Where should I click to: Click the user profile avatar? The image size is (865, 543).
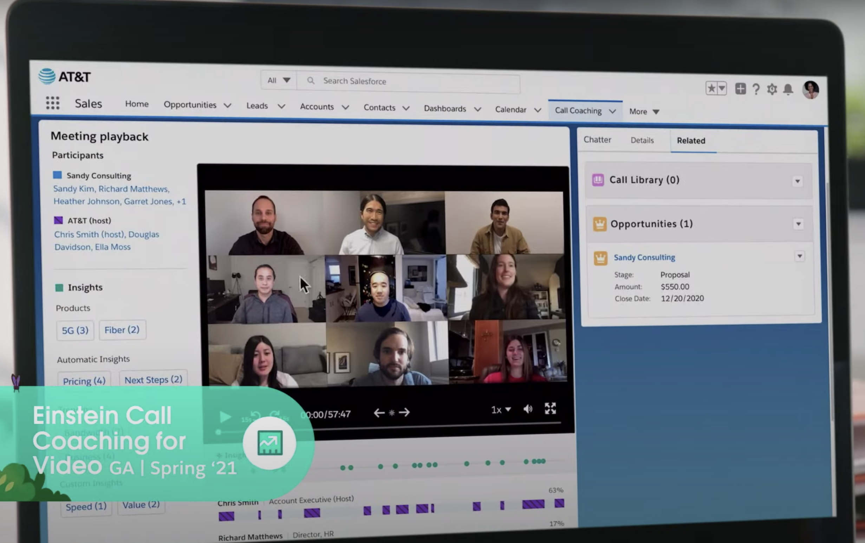(811, 90)
